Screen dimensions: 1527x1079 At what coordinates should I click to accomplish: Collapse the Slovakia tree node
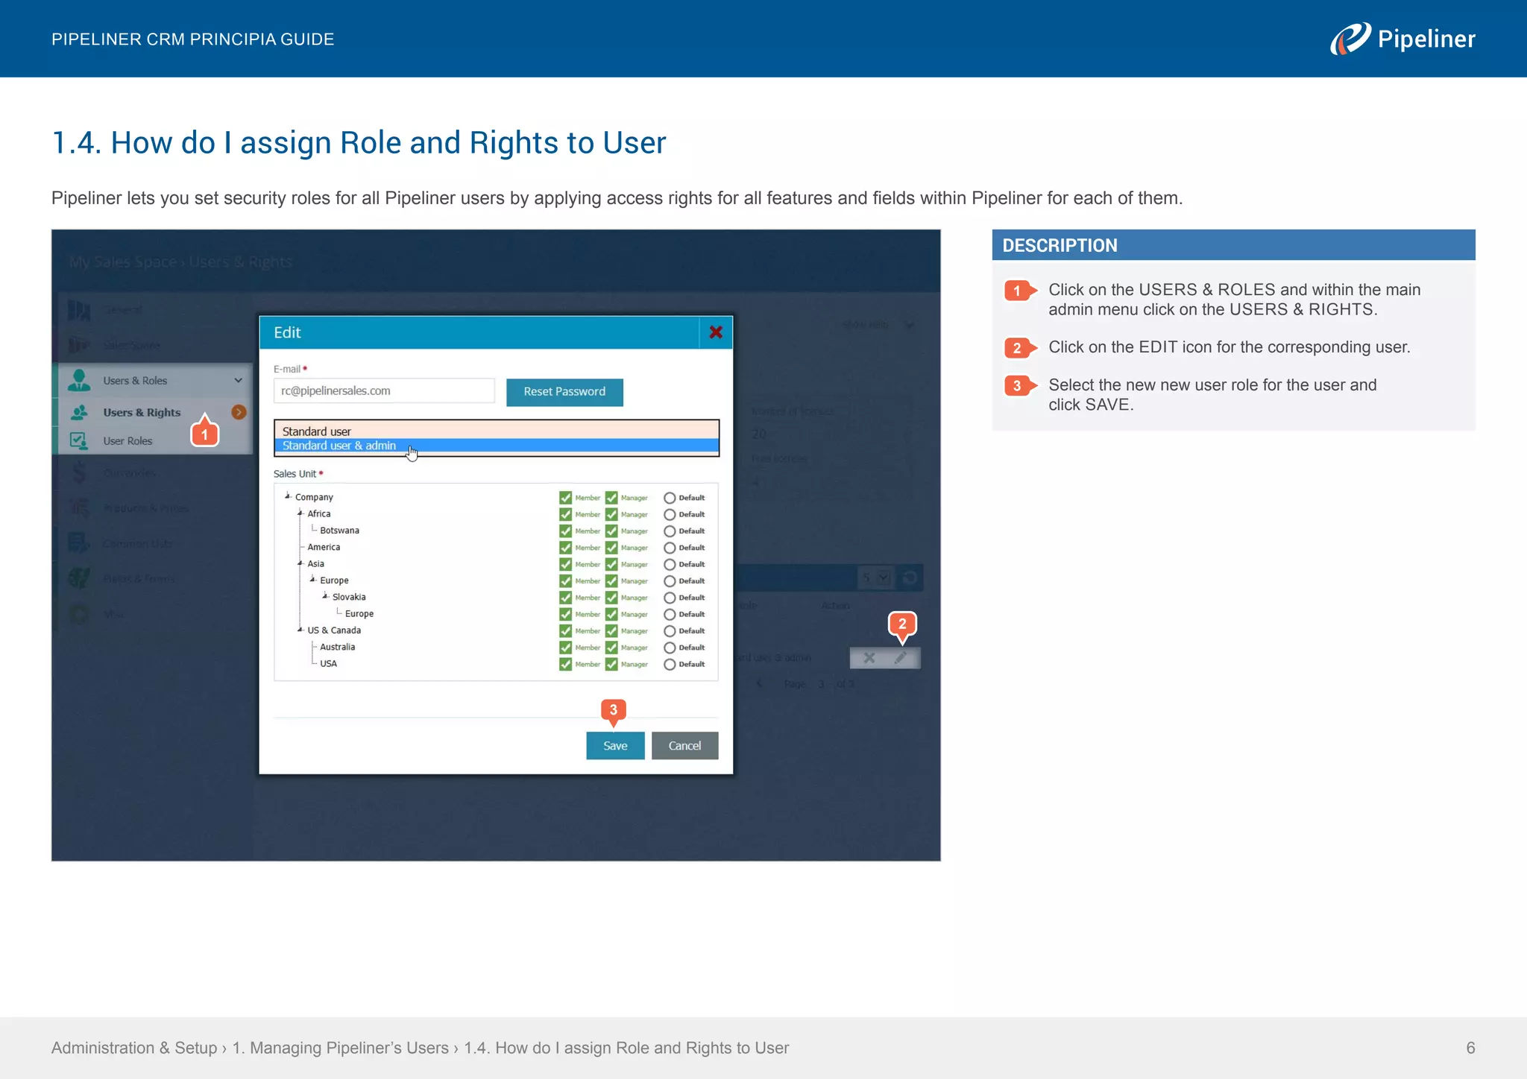click(325, 596)
